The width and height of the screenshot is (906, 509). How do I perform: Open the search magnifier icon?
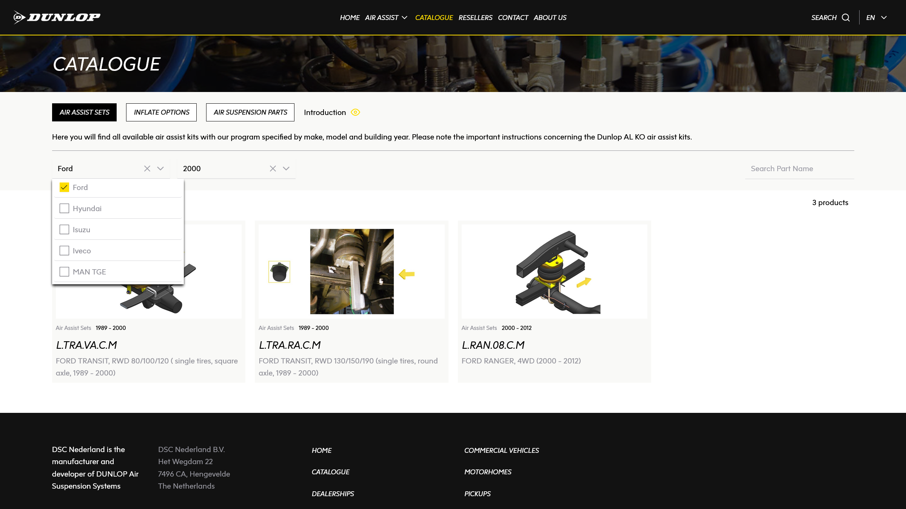(x=846, y=18)
